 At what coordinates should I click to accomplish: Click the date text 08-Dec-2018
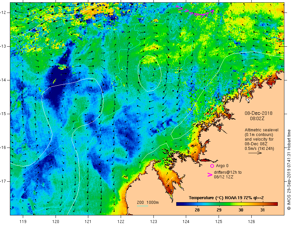pos(259,113)
